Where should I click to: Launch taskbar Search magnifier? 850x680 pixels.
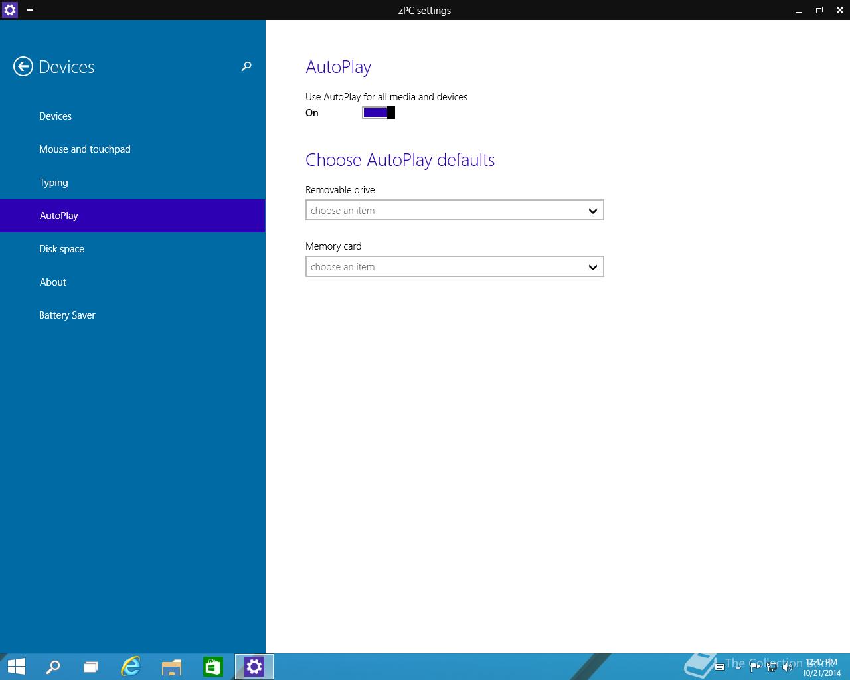[52, 667]
